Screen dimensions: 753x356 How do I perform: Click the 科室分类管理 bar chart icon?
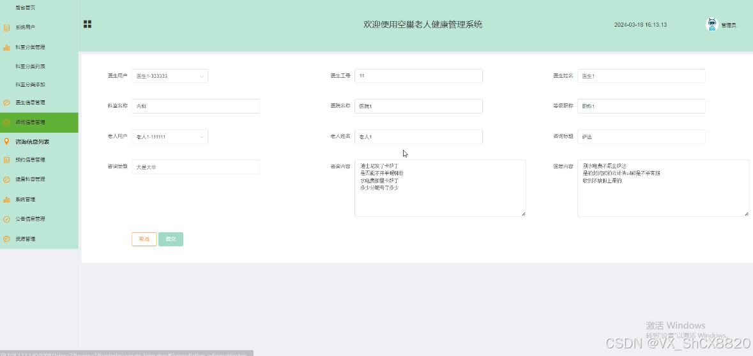tap(6, 47)
